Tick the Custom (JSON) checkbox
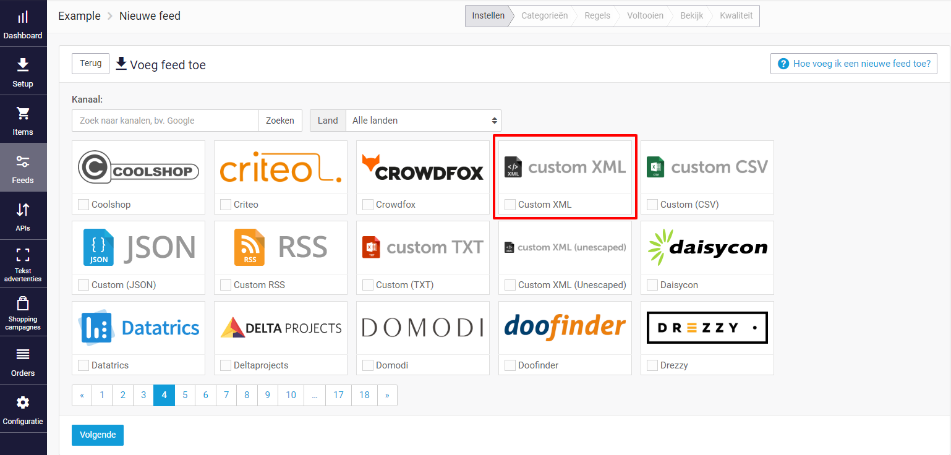Screen dimensions: 951x455 pos(83,285)
